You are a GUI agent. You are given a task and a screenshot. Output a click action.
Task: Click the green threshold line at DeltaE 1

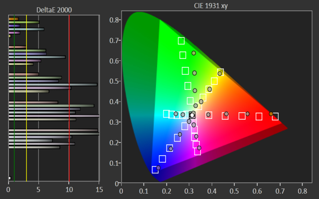[x=14, y=95]
